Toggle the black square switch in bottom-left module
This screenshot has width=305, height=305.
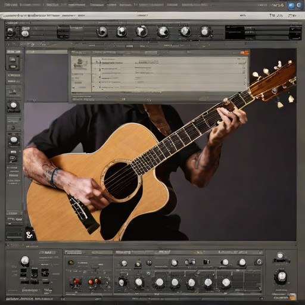[35, 273]
